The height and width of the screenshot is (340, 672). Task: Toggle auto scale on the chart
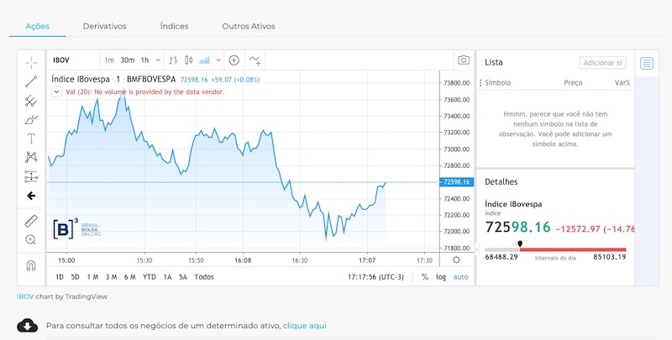tap(461, 277)
